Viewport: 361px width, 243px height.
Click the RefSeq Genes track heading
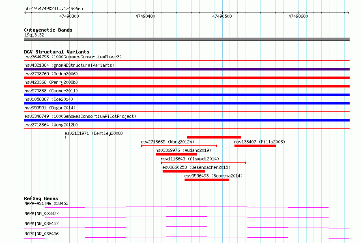(x=41, y=198)
